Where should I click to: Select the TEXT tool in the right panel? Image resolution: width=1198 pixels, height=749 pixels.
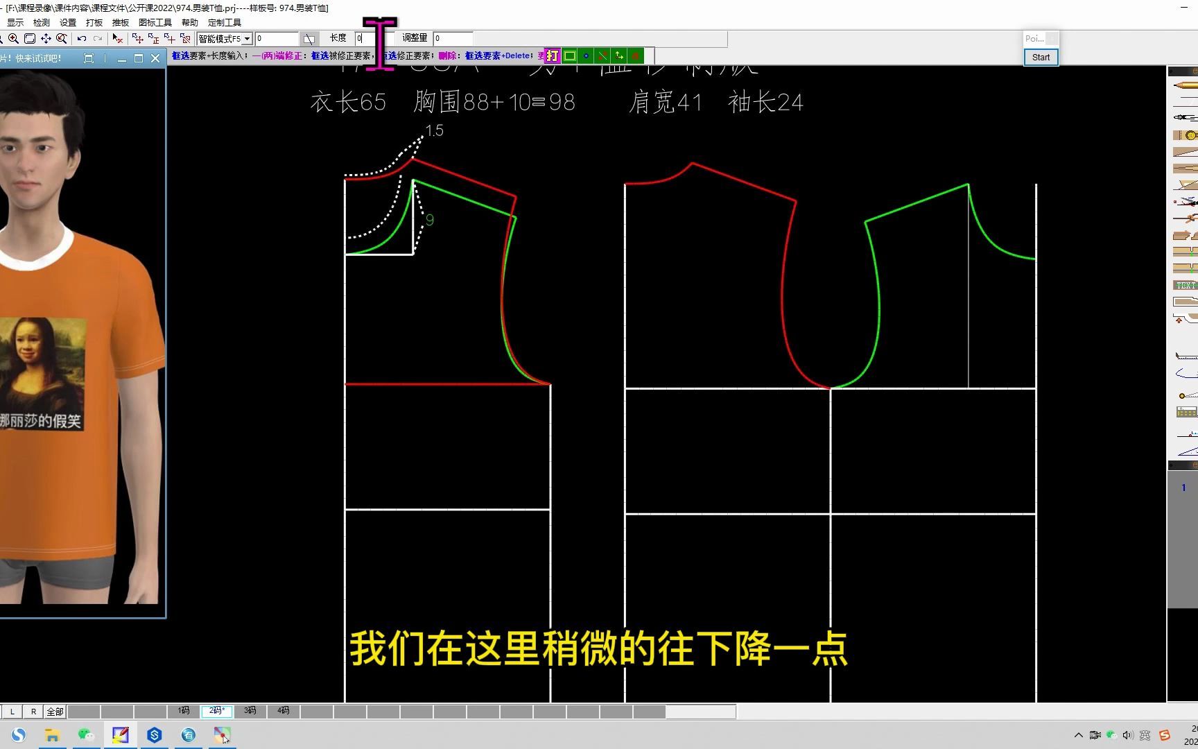pyautogui.click(x=1185, y=285)
